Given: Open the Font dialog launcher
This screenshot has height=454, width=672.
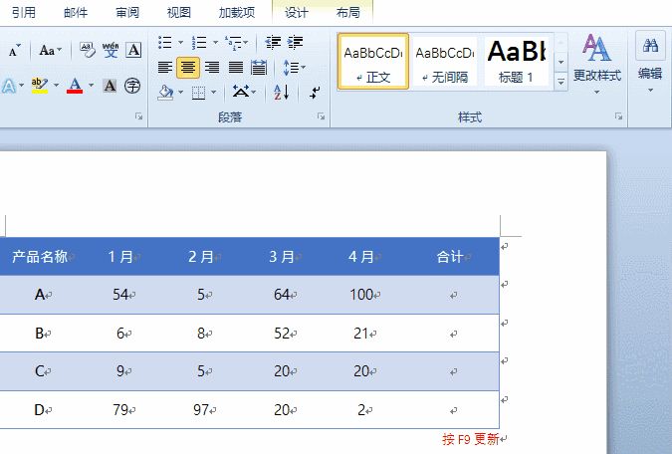Looking at the screenshot, I should click(x=138, y=116).
